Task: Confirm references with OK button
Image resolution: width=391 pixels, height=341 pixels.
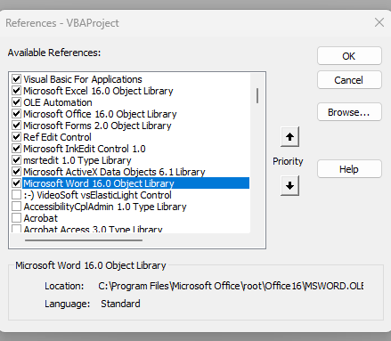Action: pyautogui.click(x=349, y=56)
